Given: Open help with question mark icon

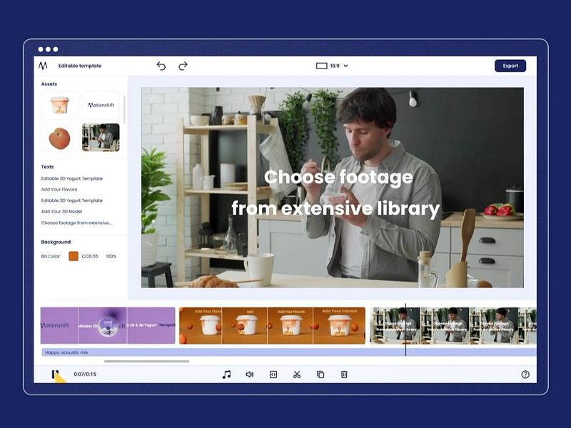Looking at the screenshot, I should (x=525, y=374).
